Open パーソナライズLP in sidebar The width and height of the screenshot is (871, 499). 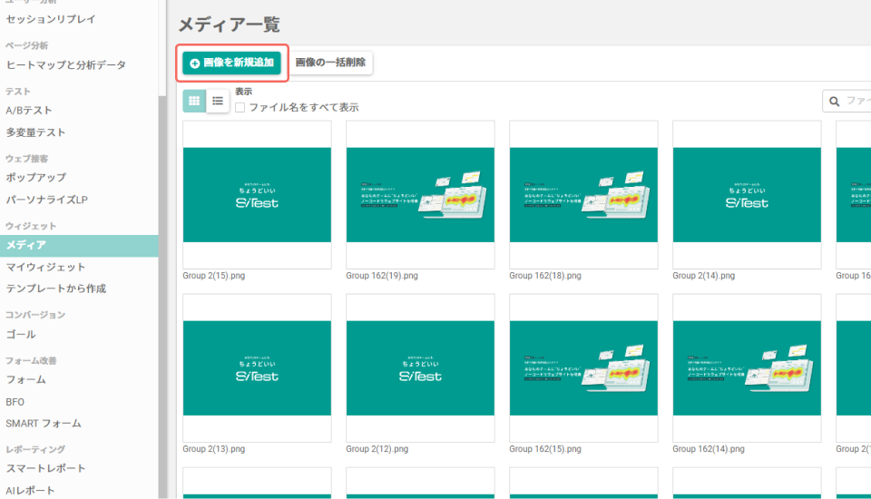click(46, 200)
